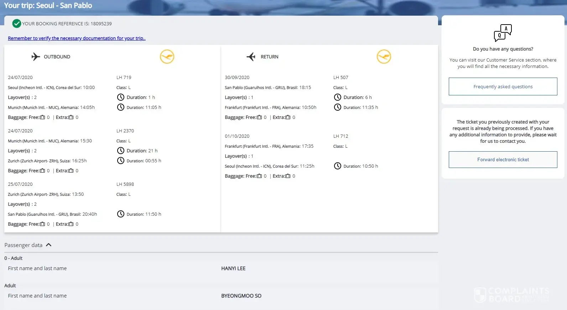
Task: Click the green booking confirmation checkmark icon
Action: point(16,24)
